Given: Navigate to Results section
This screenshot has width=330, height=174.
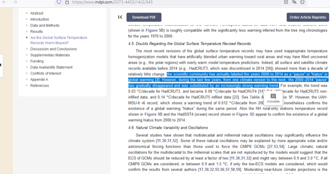Looking at the screenshot, I should tap(36, 32).
